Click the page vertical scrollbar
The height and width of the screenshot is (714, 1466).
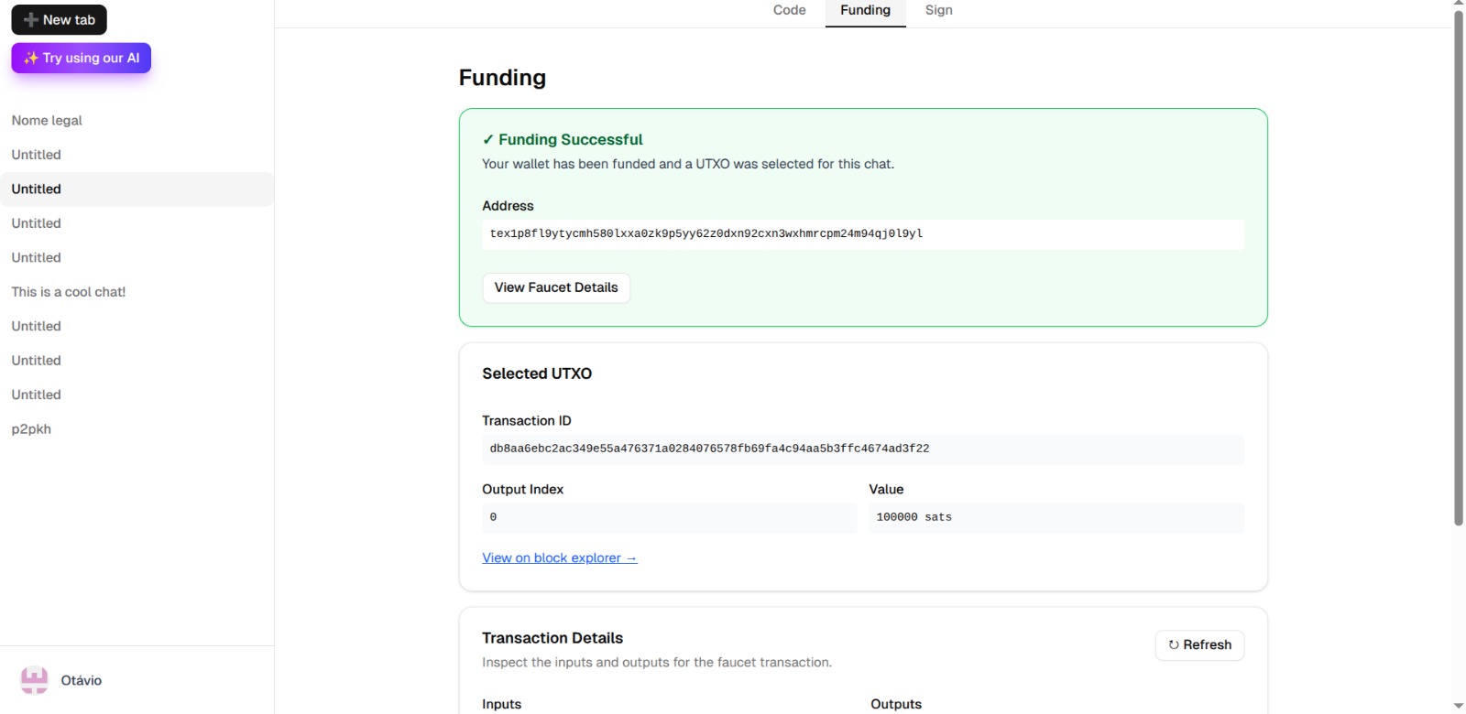tap(1458, 275)
